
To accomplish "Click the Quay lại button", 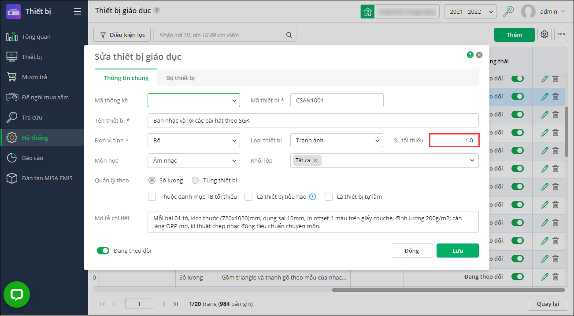I will (548, 304).
